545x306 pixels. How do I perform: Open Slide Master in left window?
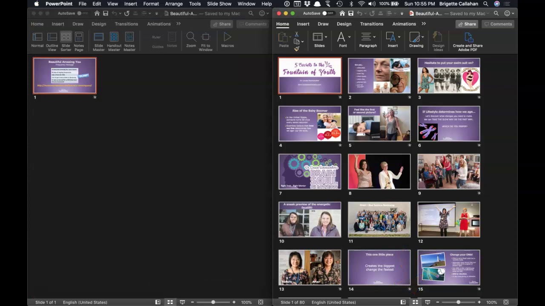(99, 41)
